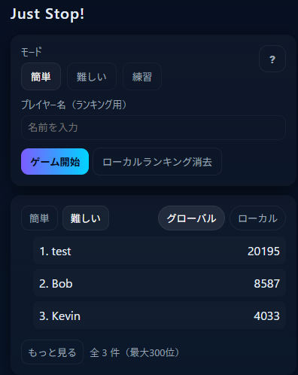Click the score 8587

[266, 283]
